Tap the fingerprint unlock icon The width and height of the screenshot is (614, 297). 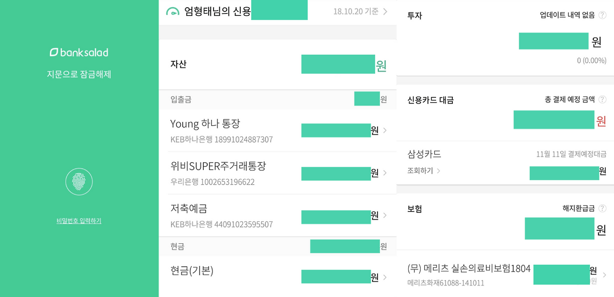(79, 182)
